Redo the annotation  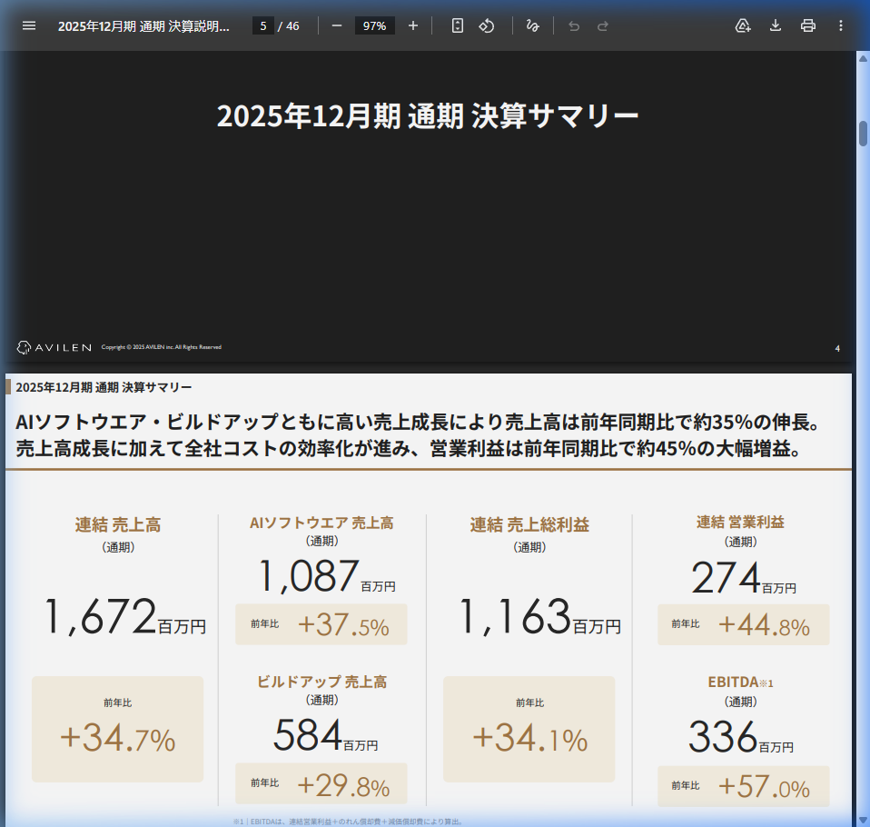pyautogui.click(x=601, y=25)
